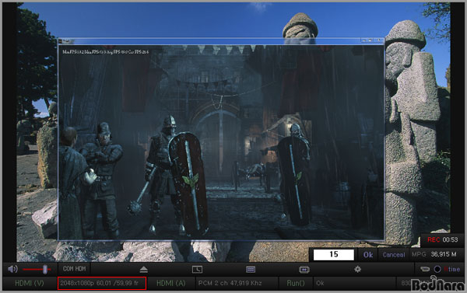Mute audio with the speaker icon
The width and height of the screenshot is (467, 293).
point(12,269)
